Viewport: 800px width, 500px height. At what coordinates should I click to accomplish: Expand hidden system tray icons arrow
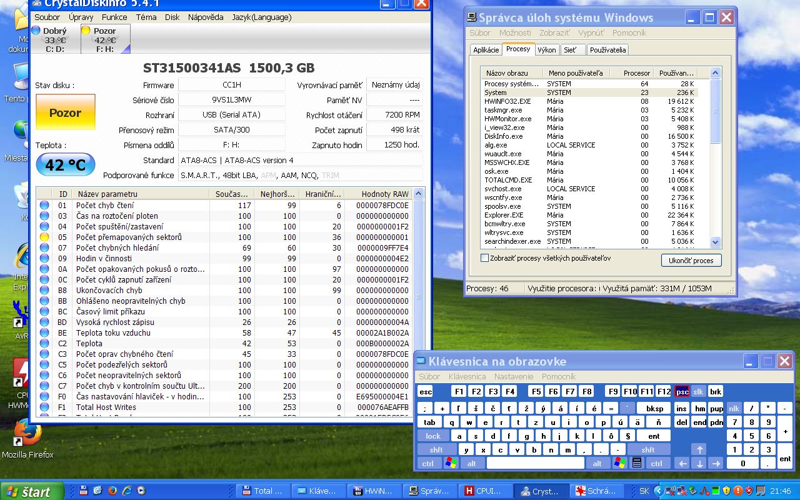point(658,491)
